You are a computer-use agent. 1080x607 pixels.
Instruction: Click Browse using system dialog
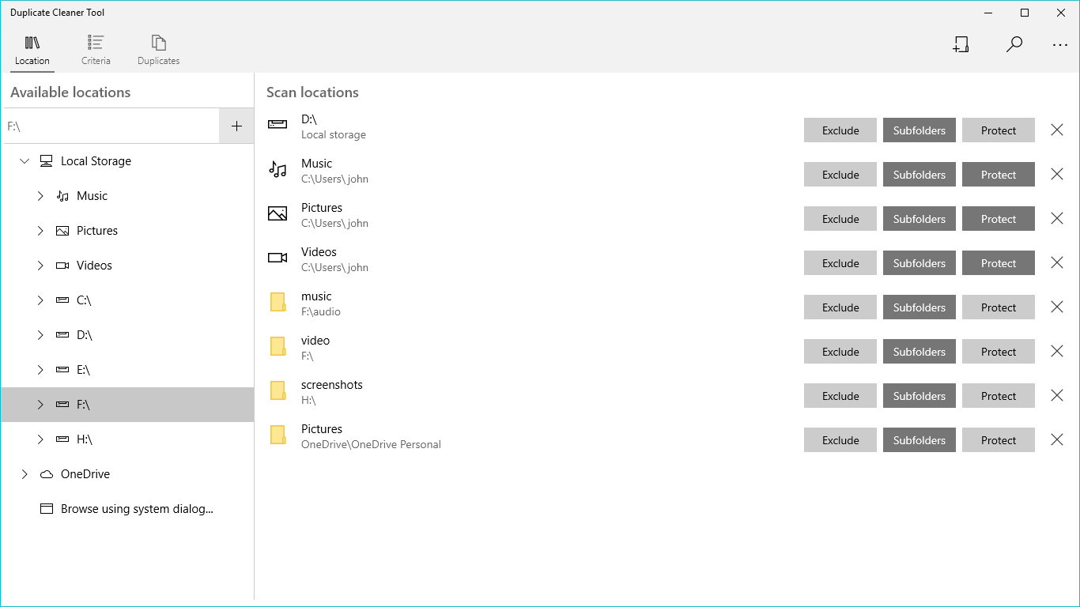pos(137,509)
